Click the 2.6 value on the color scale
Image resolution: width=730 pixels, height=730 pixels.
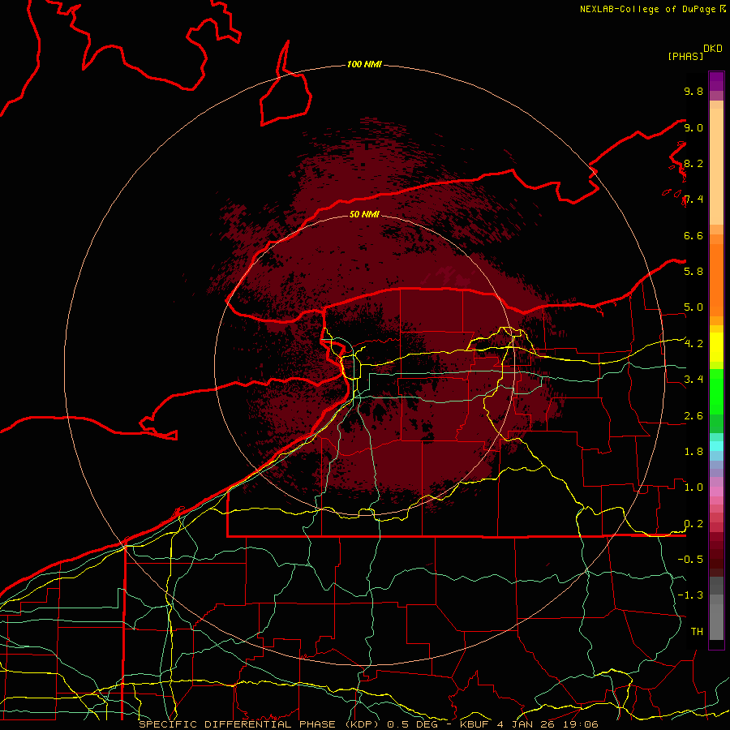tap(693, 416)
